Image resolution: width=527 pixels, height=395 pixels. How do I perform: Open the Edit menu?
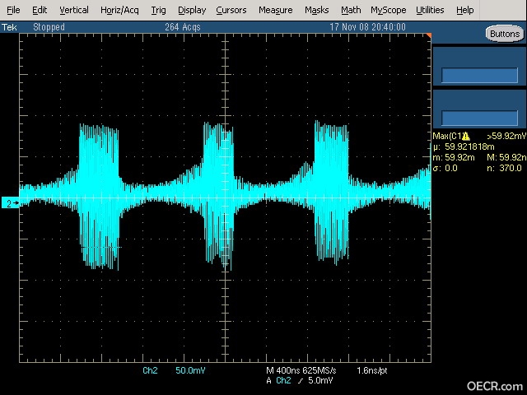pos(40,10)
